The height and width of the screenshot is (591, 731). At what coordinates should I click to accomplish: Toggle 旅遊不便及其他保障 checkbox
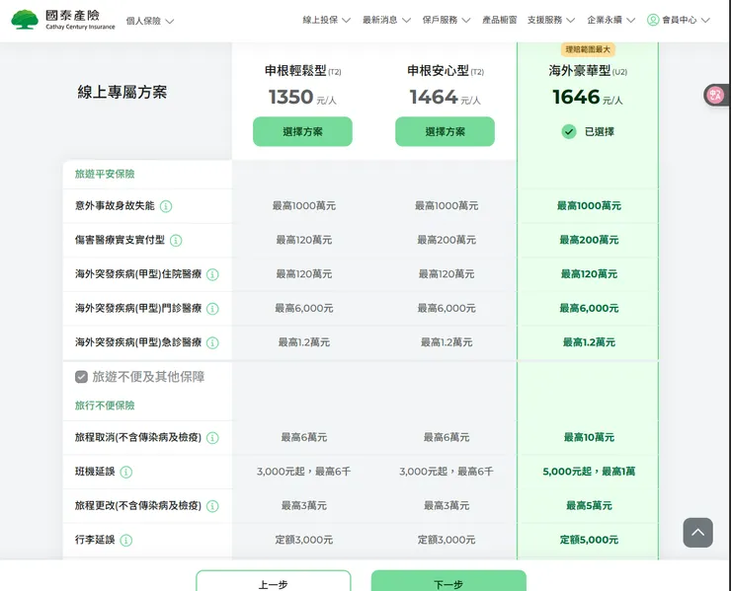[82, 377]
